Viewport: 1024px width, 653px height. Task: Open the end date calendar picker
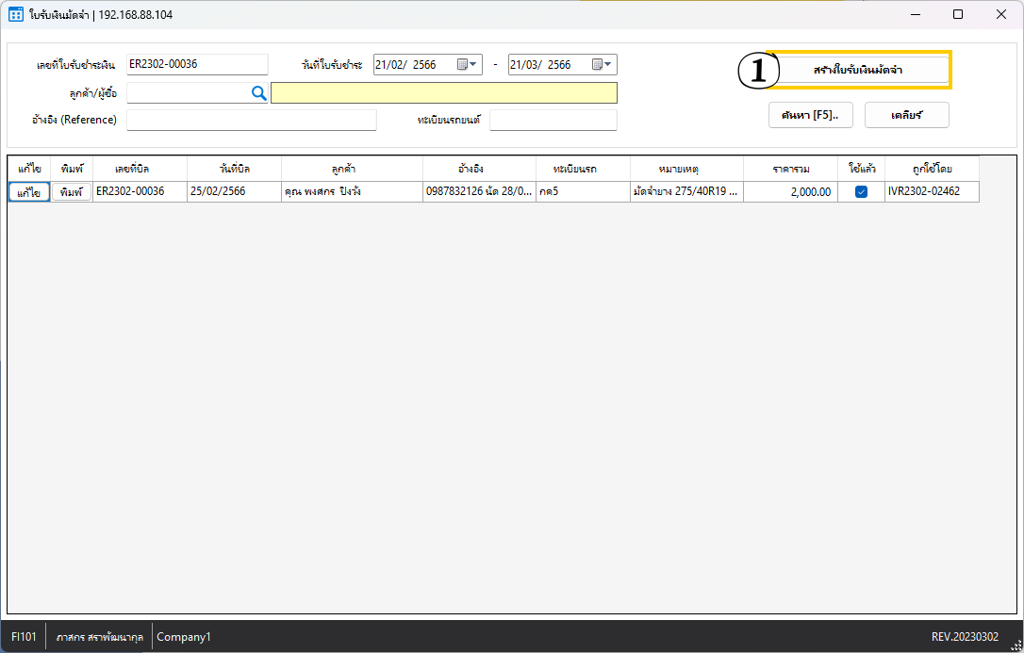tap(602, 65)
